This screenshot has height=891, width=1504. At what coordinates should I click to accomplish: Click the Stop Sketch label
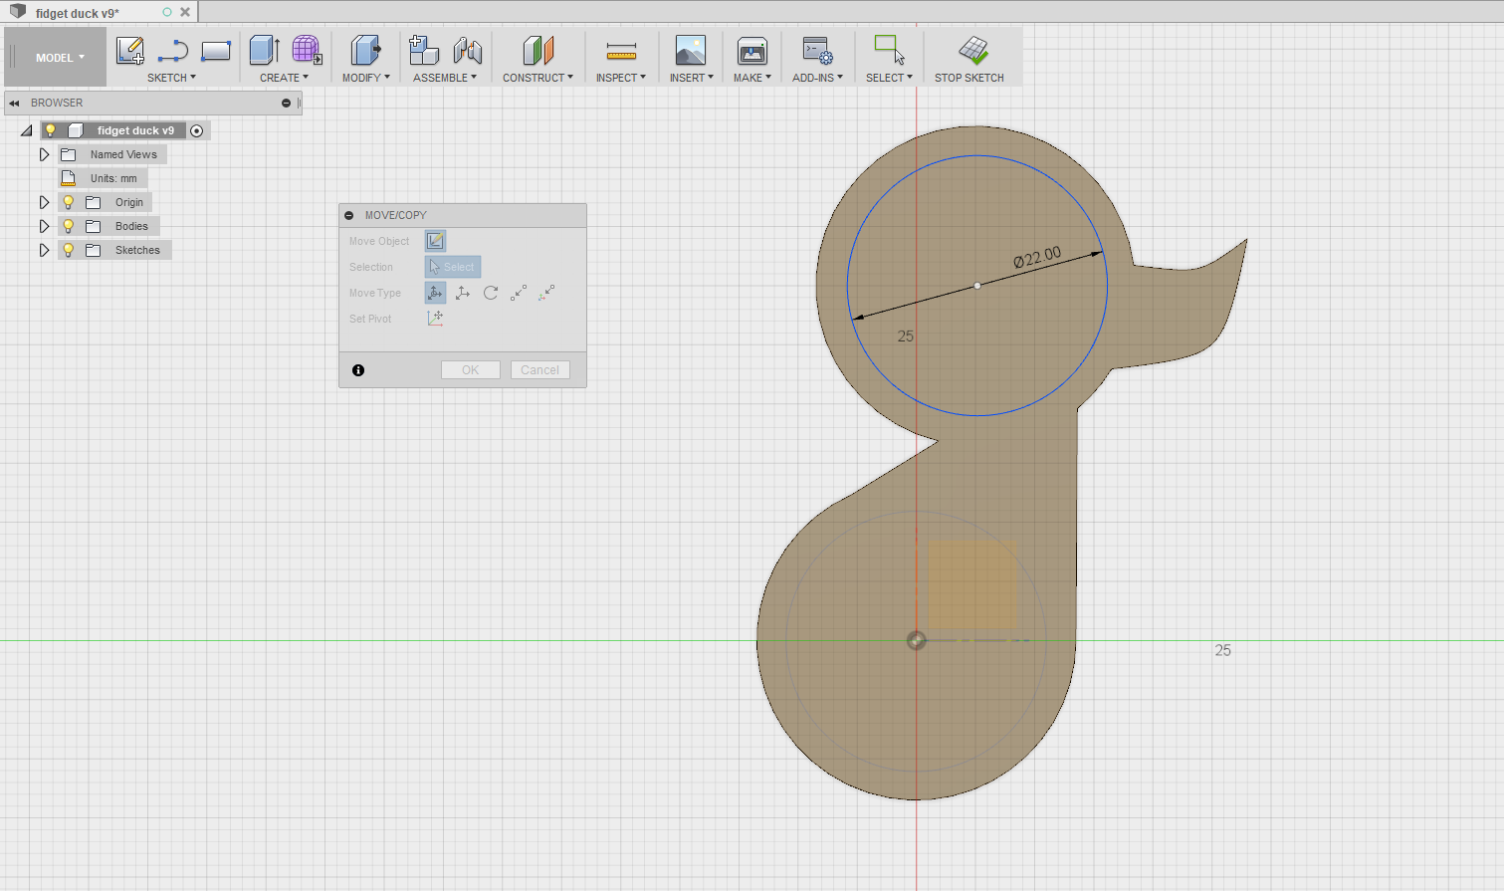pyautogui.click(x=968, y=78)
